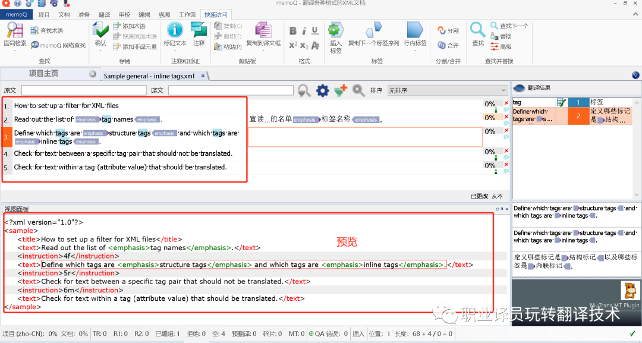Screen dimensions: 642x343
Task: Switch to the 翻译 ribbon tab
Action: click(x=105, y=15)
